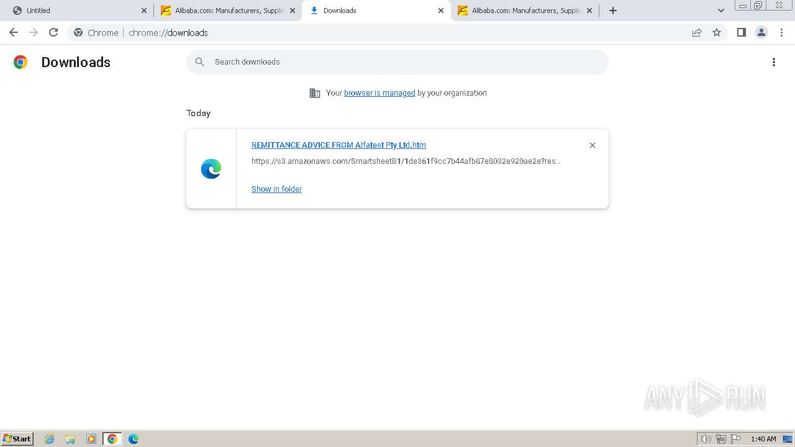Open the profile avatar menu
Screen dimensions: 795x447
[761, 32]
